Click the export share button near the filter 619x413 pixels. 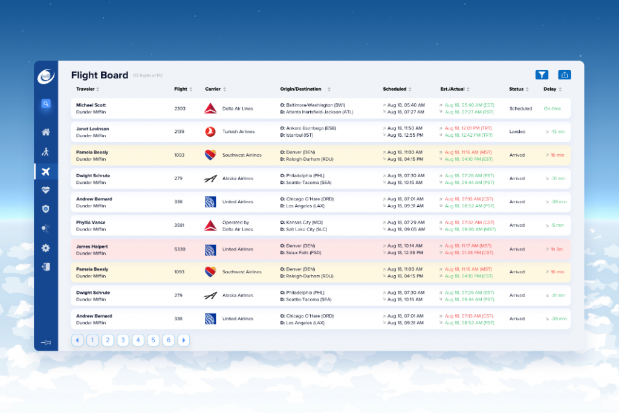click(565, 74)
